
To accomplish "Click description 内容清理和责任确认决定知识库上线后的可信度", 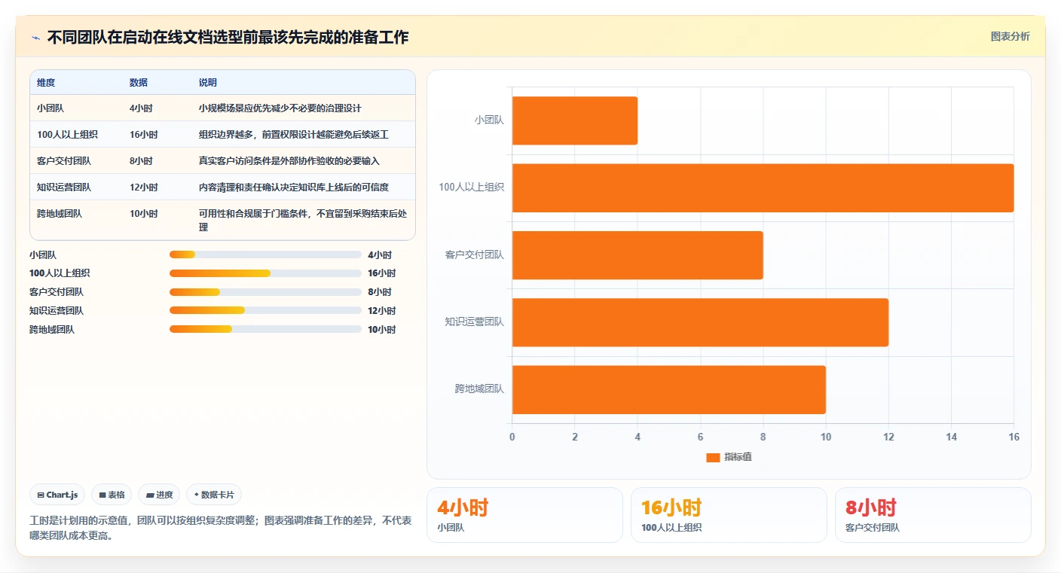I will [x=294, y=187].
